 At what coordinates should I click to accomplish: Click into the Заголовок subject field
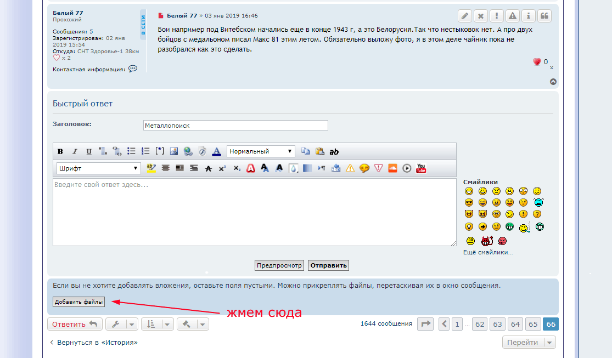[x=235, y=126]
